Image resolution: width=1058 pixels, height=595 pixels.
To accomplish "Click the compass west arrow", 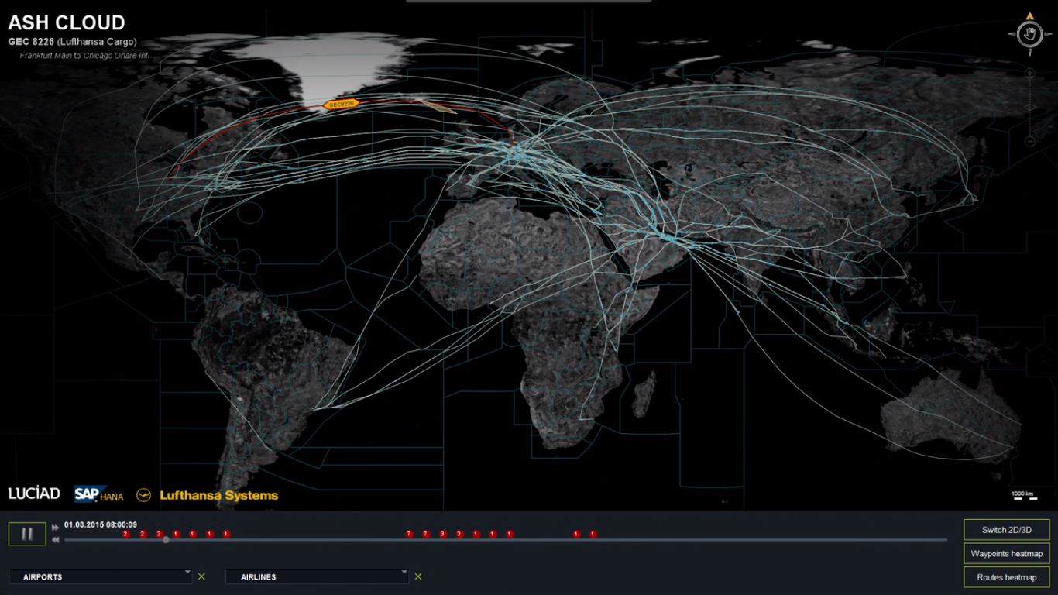I will (x=1012, y=34).
